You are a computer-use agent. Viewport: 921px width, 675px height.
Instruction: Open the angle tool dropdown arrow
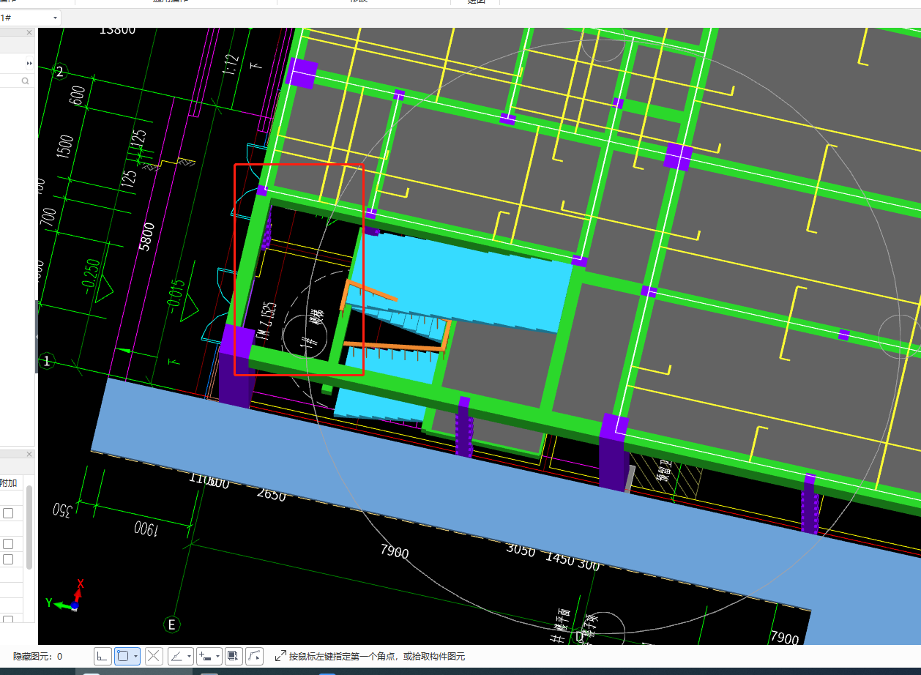pyautogui.click(x=190, y=657)
